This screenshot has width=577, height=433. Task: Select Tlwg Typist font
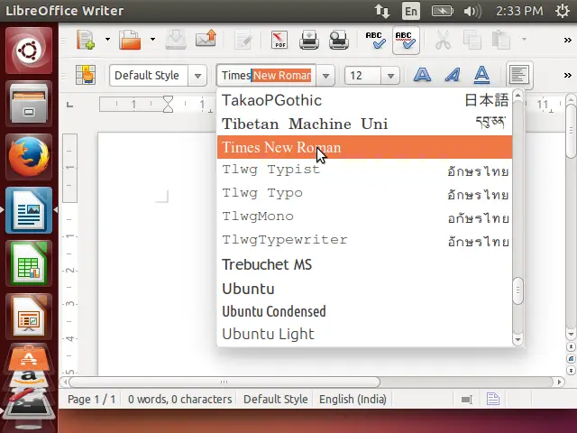click(364, 170)
